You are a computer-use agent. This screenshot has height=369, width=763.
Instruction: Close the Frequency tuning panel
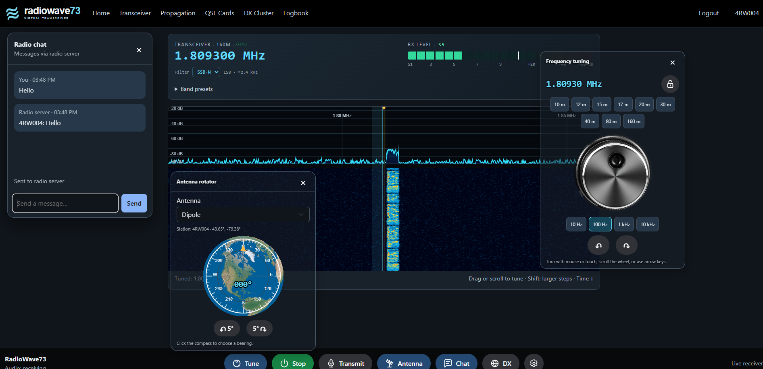coord(673,63)
